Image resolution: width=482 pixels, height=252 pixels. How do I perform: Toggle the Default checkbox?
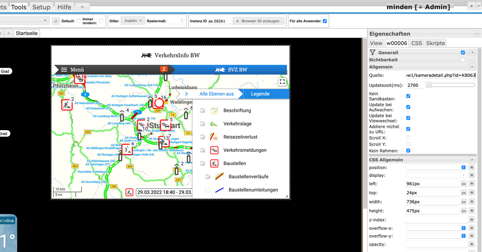pos(79,21)
